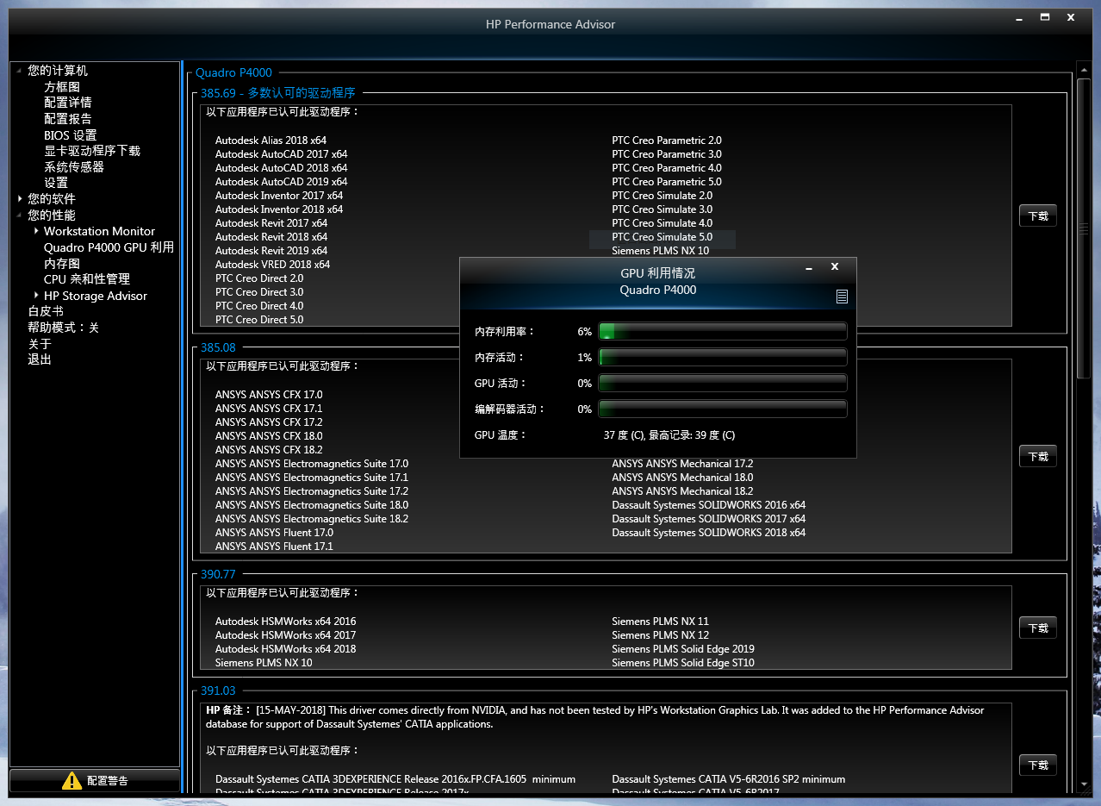
Task: Expand the 您的软件 tree node
Action: [x=20, y=199]
